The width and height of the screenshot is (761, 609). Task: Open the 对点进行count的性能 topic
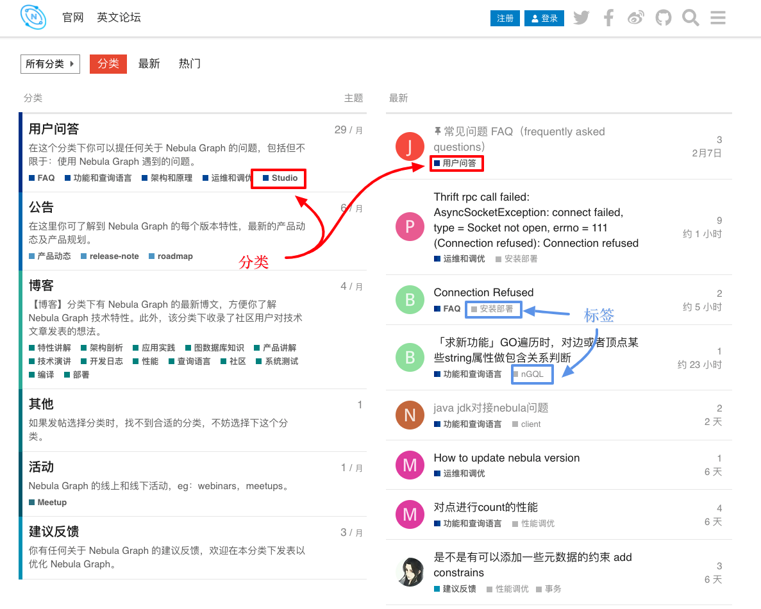point(485,508)
